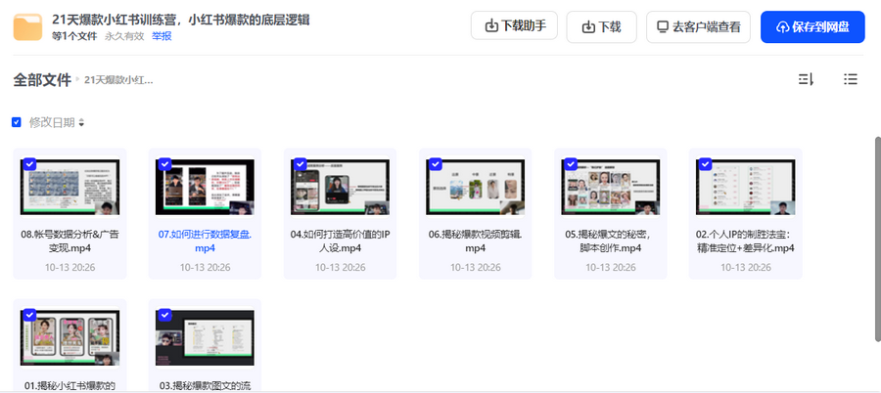Open thumbnail of 01.揭秘小红书爆款 video
This screenshot has height=393, width=881.
tap(70, 338)
